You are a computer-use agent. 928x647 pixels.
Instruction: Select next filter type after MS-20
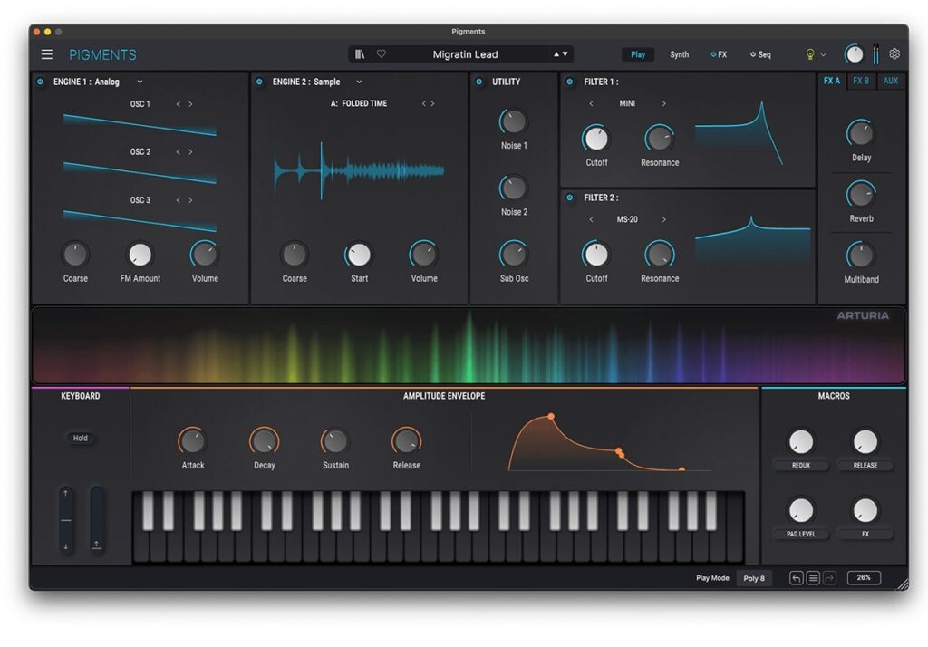click(664, 219)
